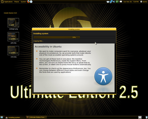The width and height of the screenshot is (148, 119).
Task: Open the mail envelope indicator
Action: click(121, 1)
